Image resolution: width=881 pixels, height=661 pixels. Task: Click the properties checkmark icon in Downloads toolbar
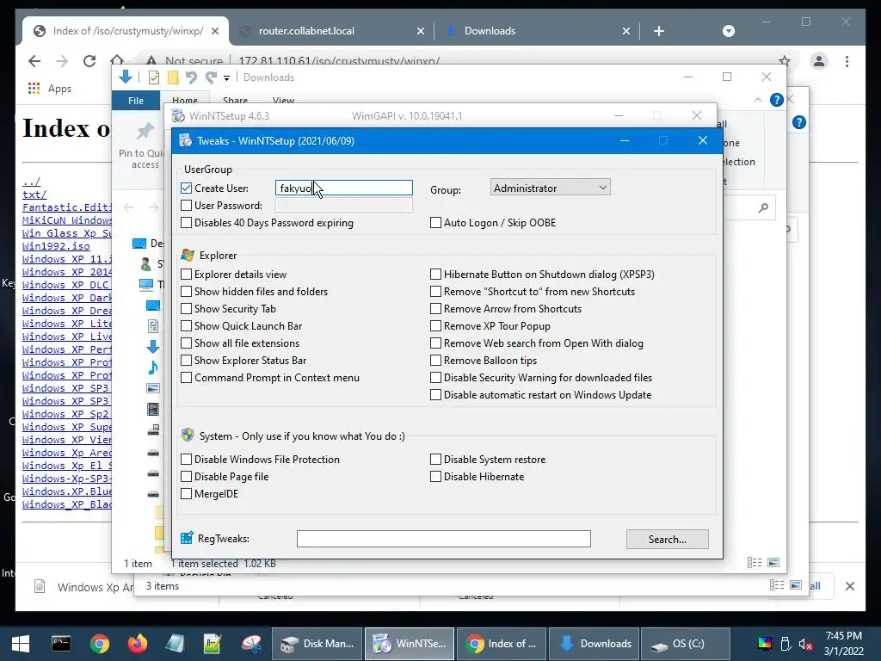pos(153,77)
